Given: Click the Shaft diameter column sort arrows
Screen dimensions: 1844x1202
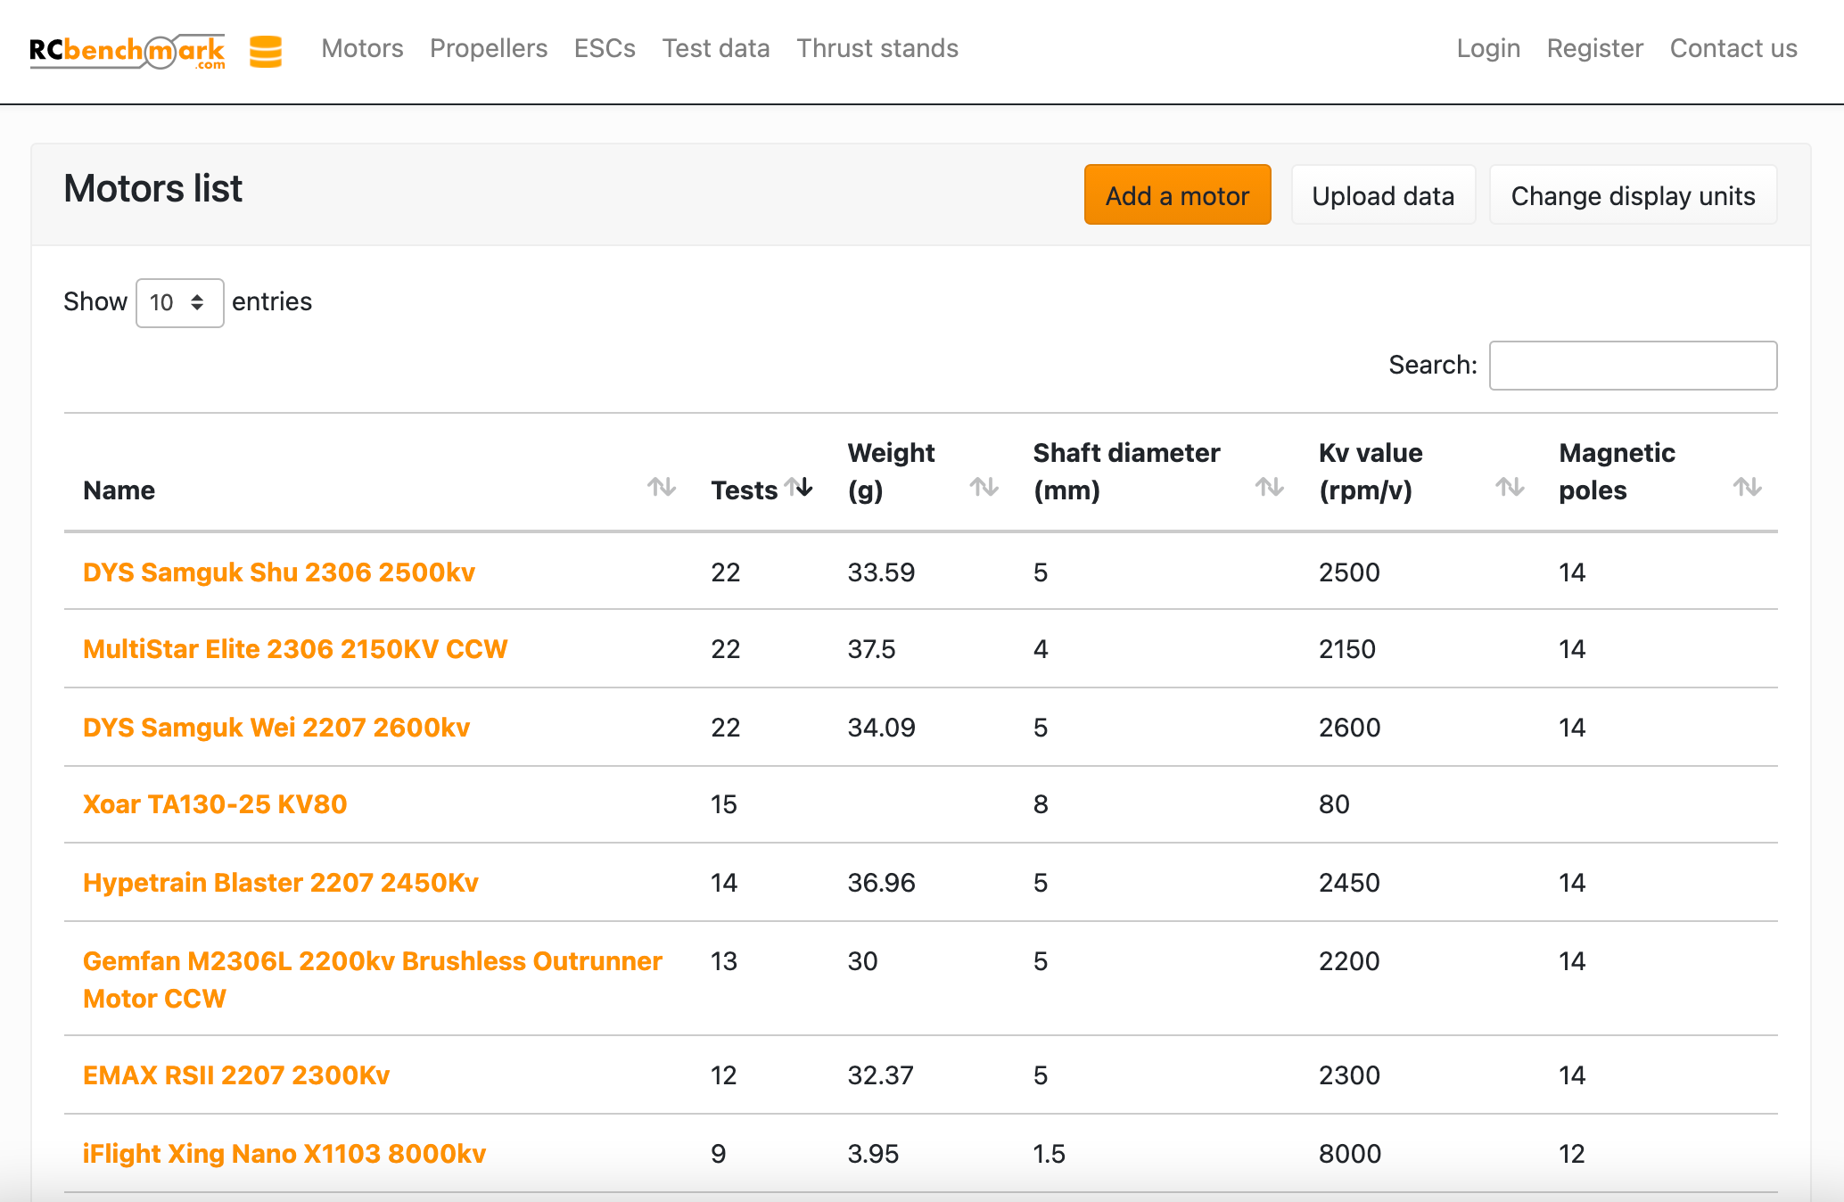Looking at the screenshot, I should coord(1270,489).
